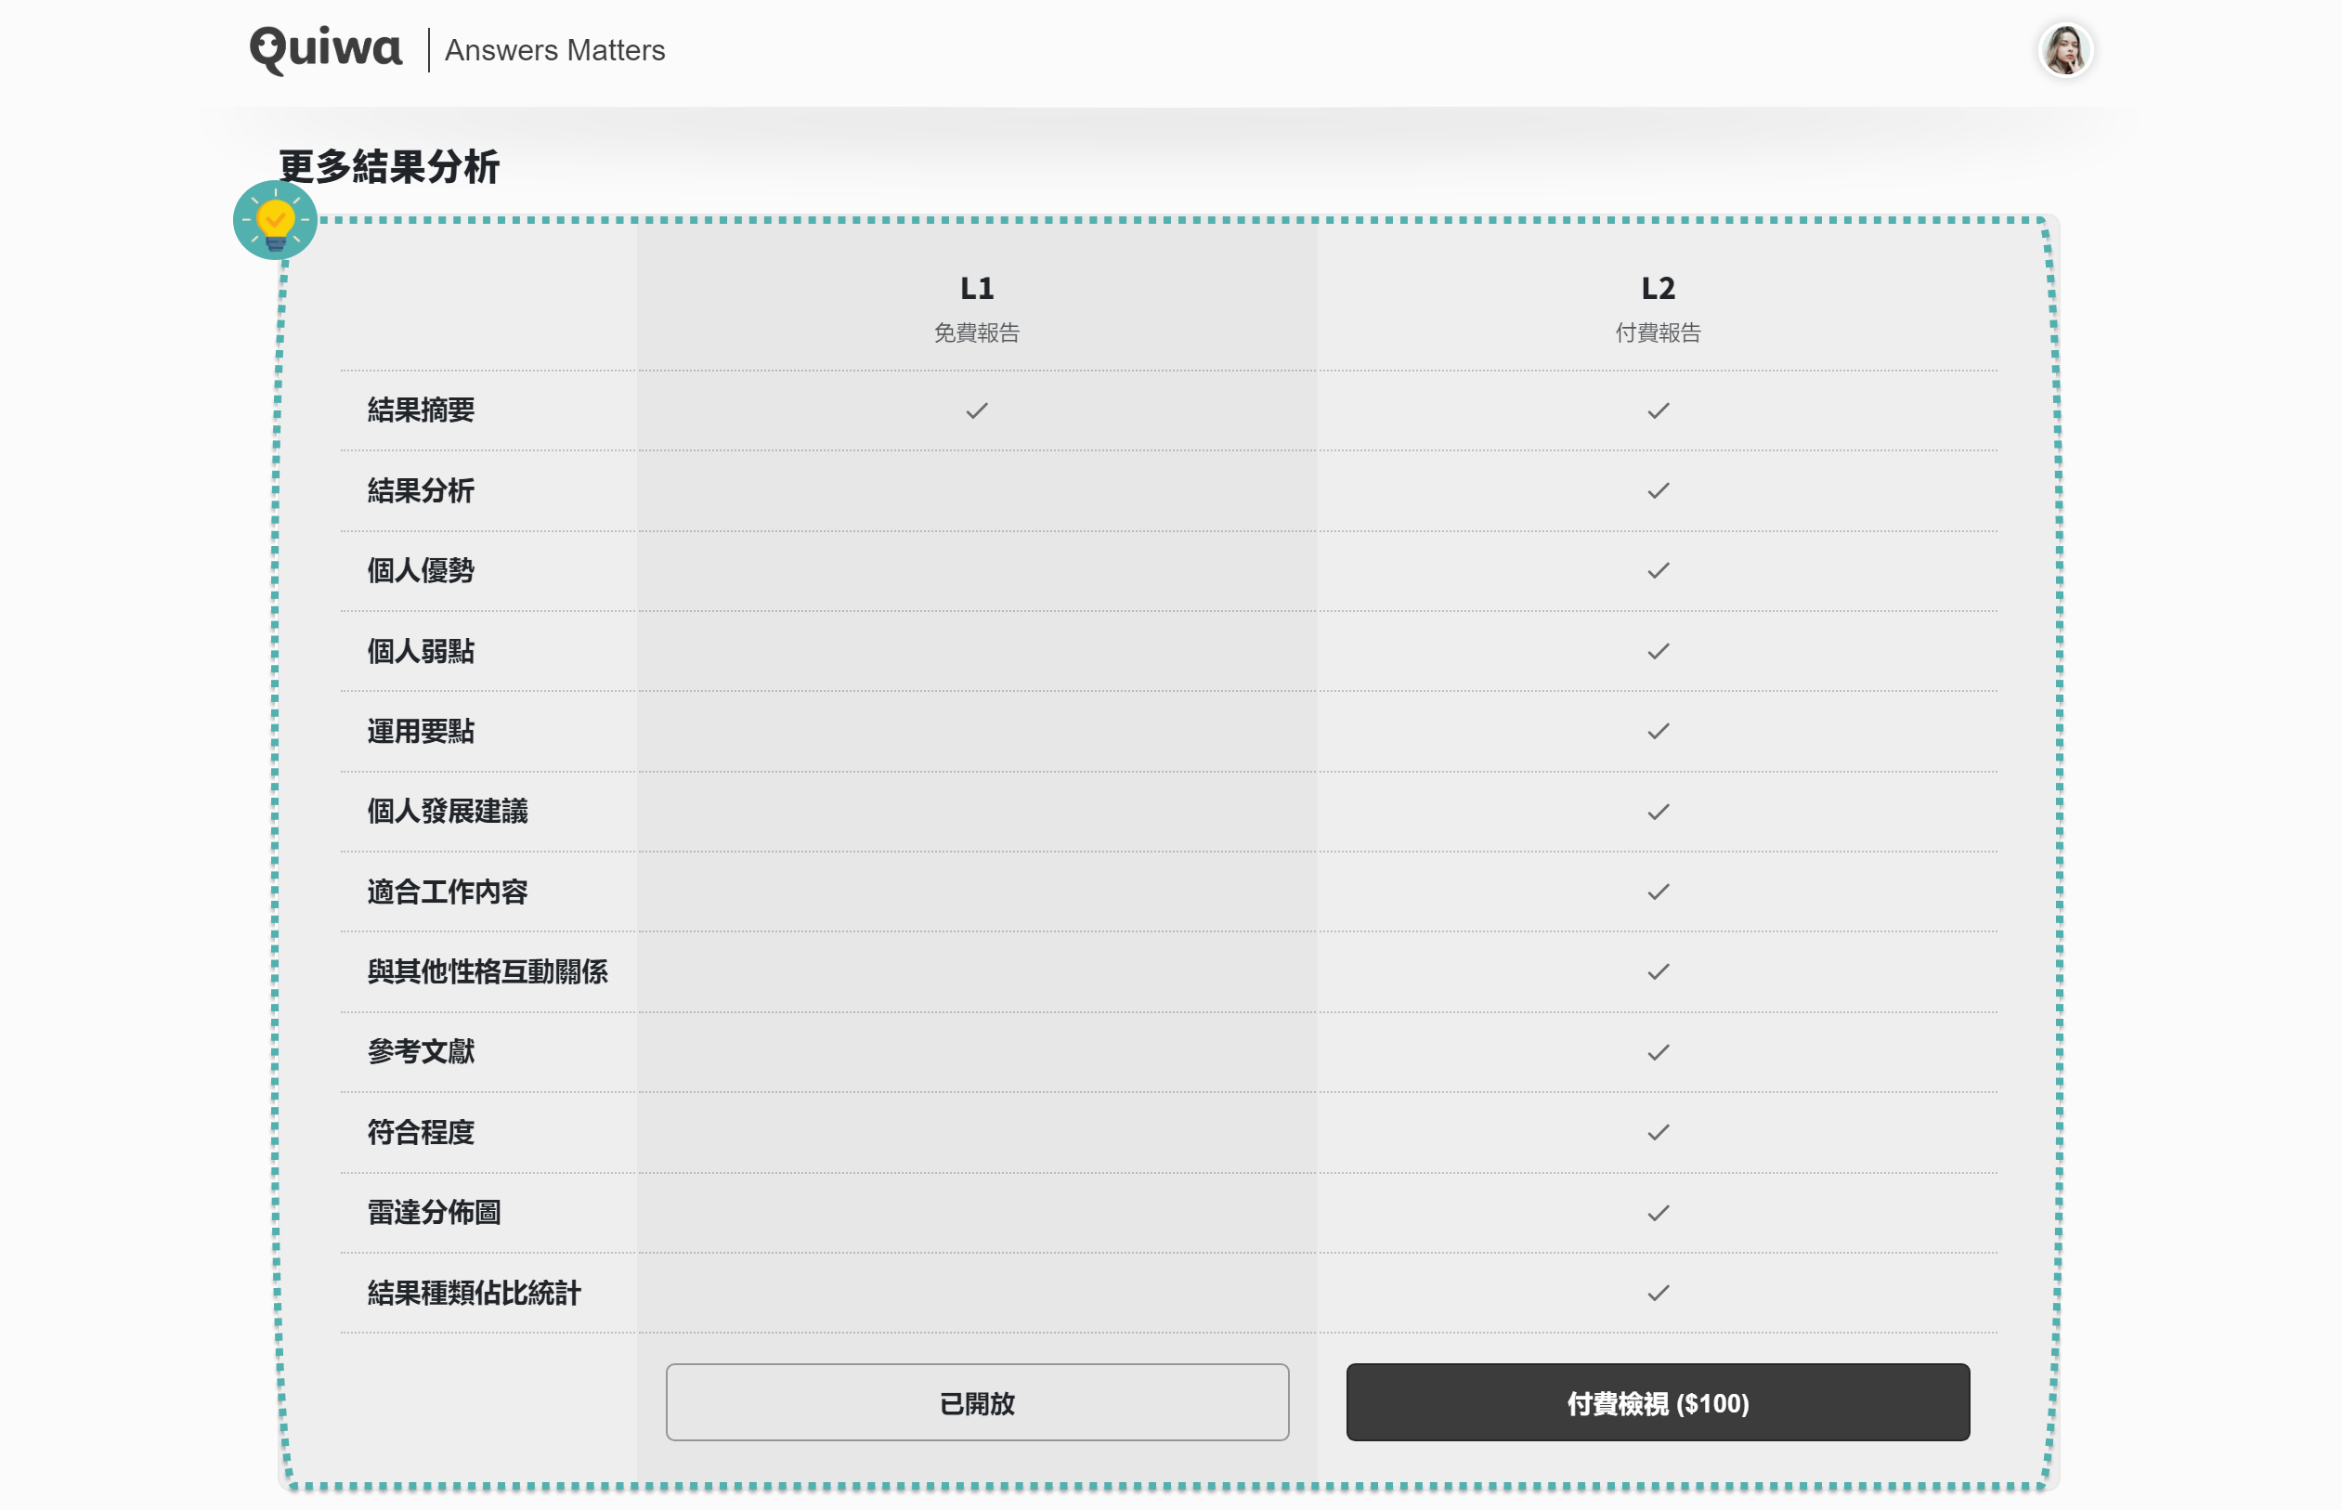This screenshot has width=2342, height=1510.
Task: Select the 個人優勢 checkmark in L2 column
Action: click(x=1659, y=571)
